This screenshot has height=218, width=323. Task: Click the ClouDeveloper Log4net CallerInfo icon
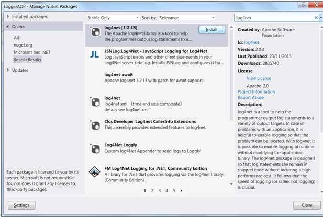[x=95, y=125]
